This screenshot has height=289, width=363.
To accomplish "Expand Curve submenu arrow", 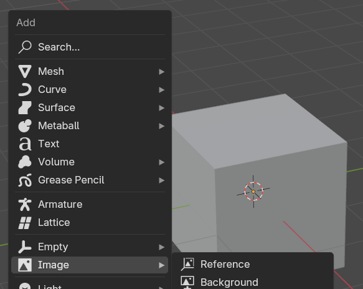I will (x=162, y=90).
